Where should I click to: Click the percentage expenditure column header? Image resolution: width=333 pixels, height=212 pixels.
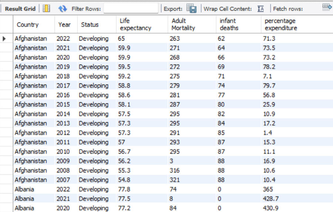(281, 24)
